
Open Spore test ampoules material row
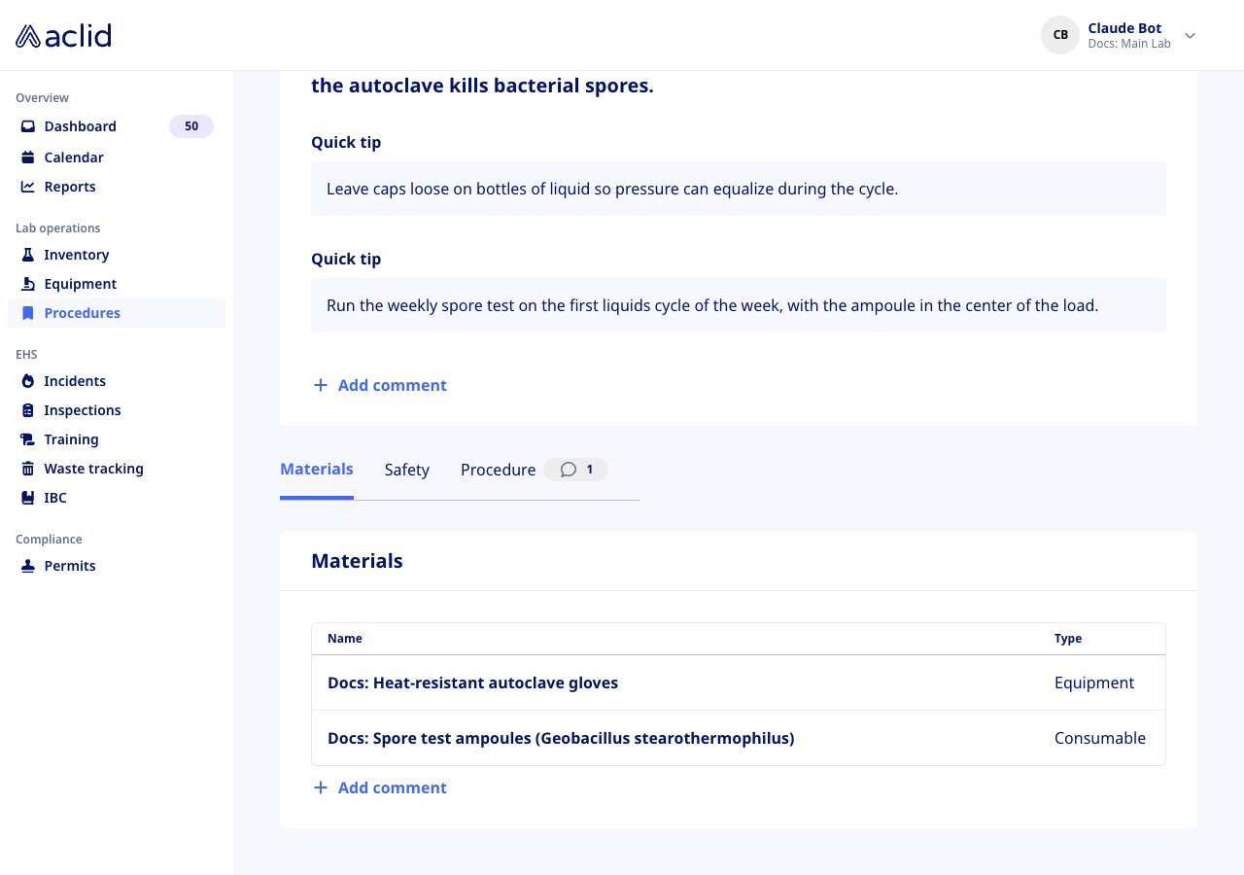739,738
